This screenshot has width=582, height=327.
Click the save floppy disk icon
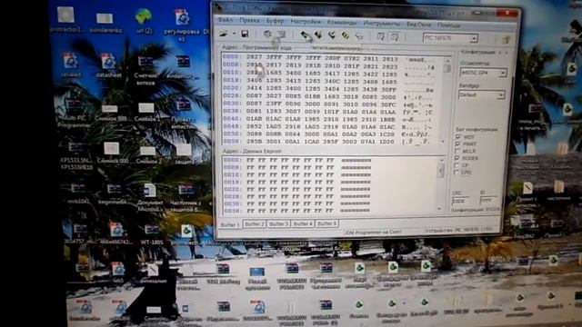pyautogui.click(x=245, y=35)
